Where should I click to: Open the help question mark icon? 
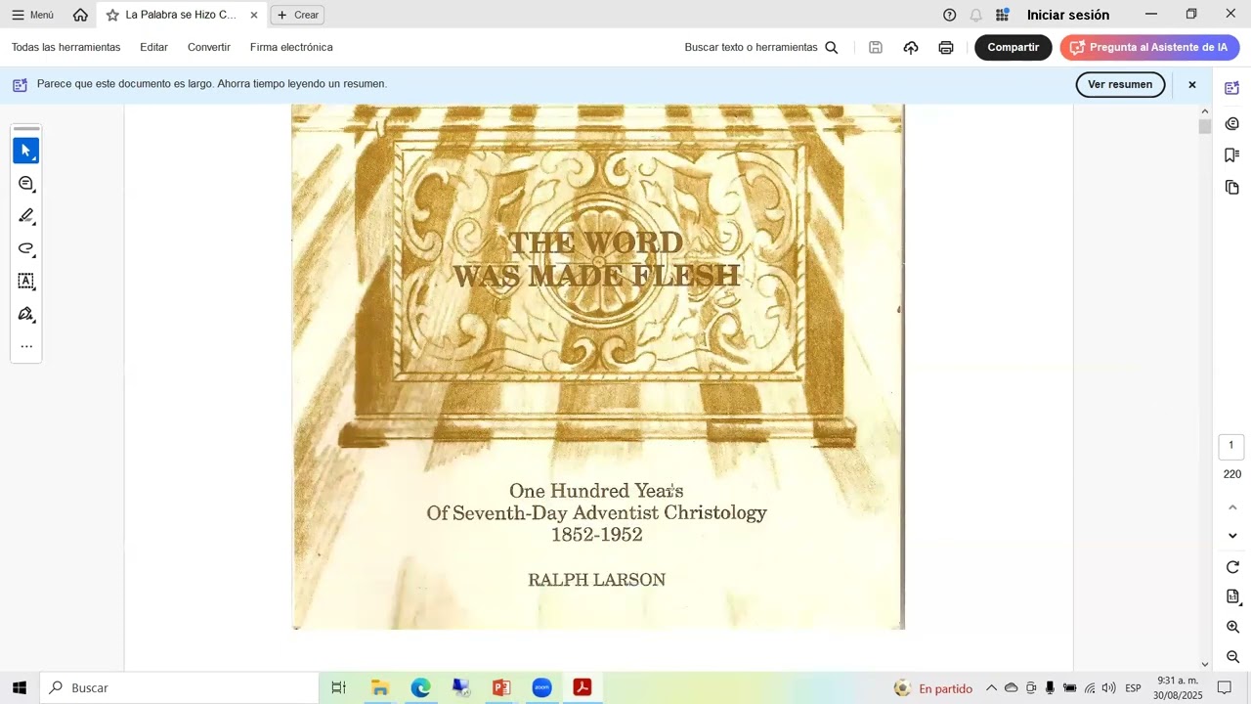949,15
